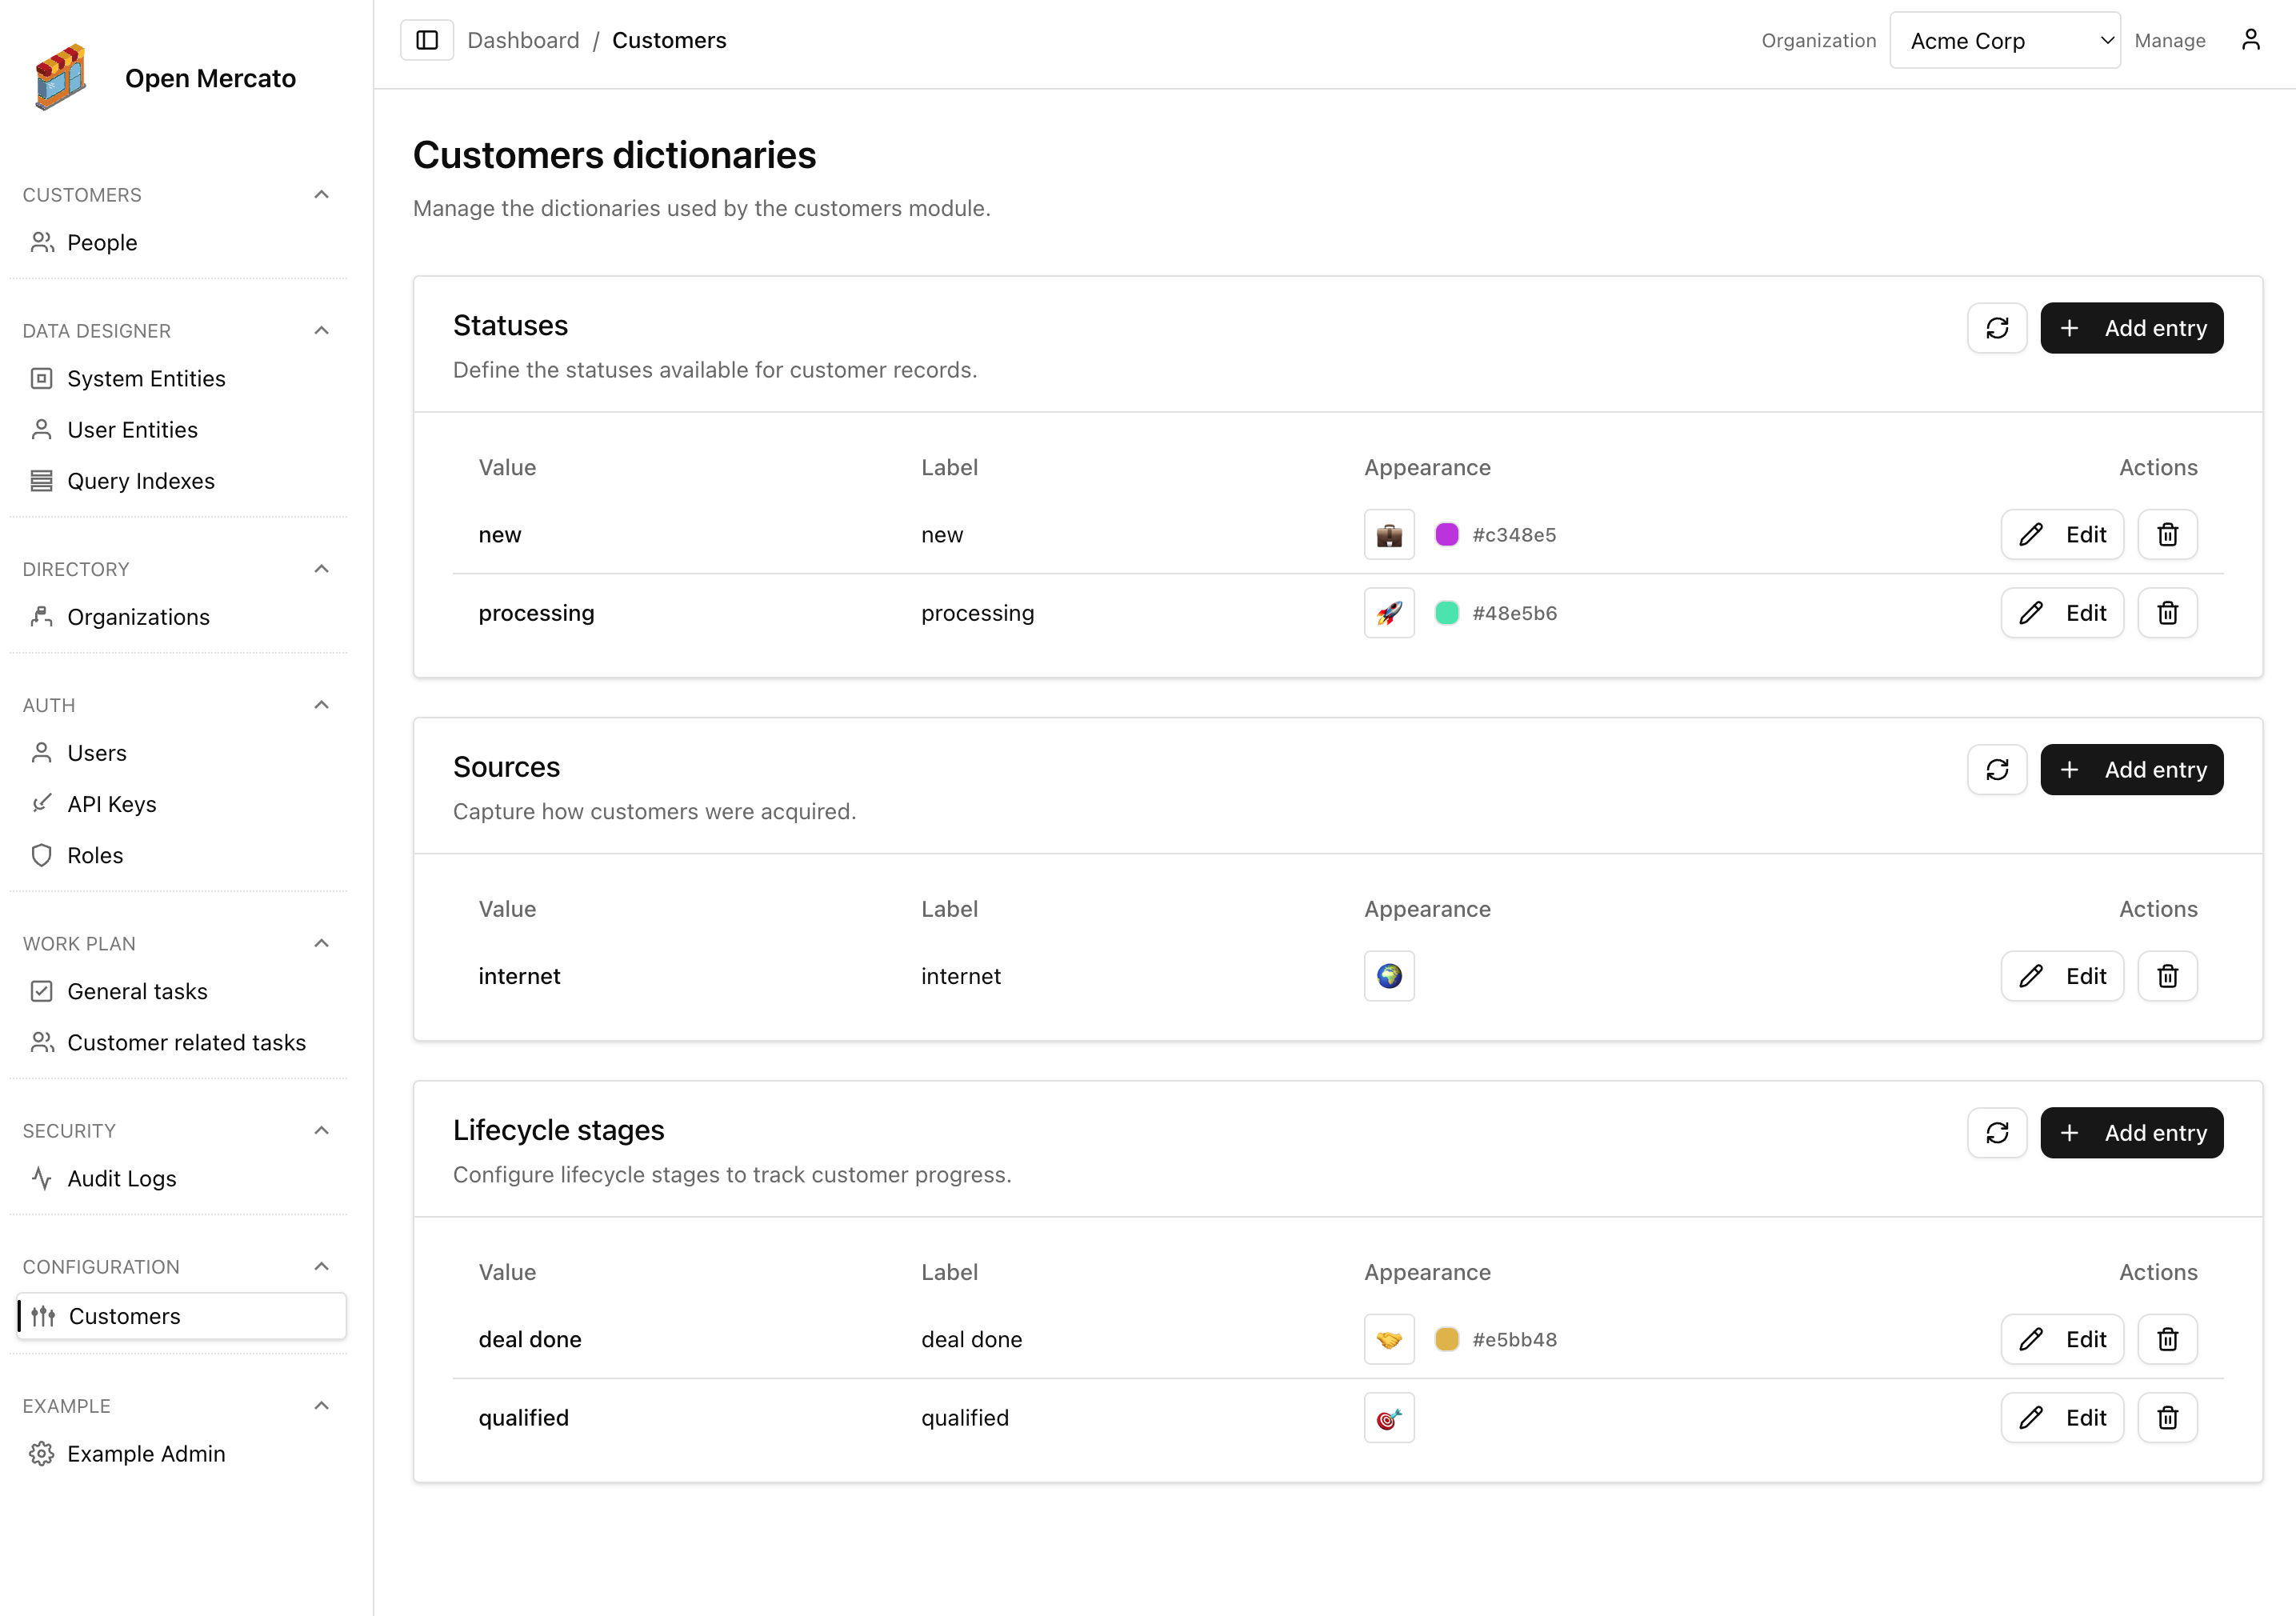Switch to Customer related tasks

(186, 1042)
